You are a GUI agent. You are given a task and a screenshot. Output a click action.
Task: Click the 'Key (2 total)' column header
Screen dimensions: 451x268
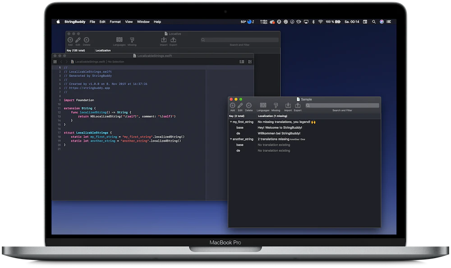coord(238,116)
